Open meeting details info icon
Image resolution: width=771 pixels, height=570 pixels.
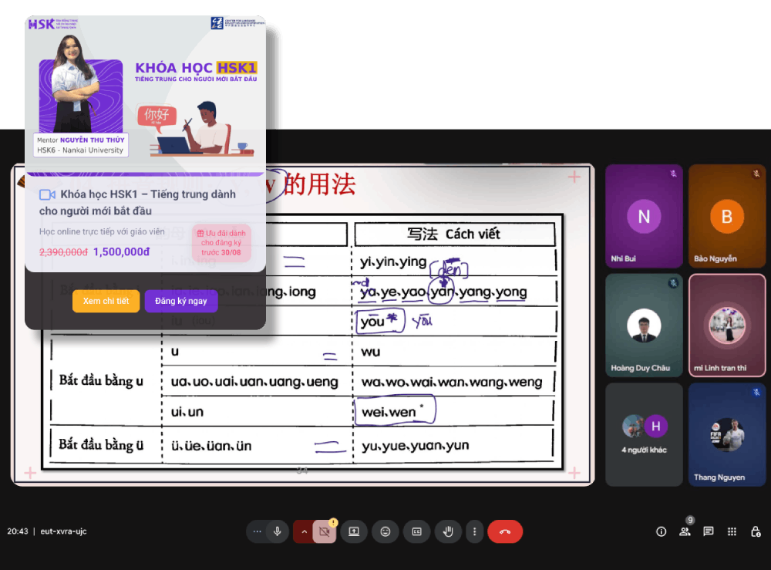coord(662,531)
